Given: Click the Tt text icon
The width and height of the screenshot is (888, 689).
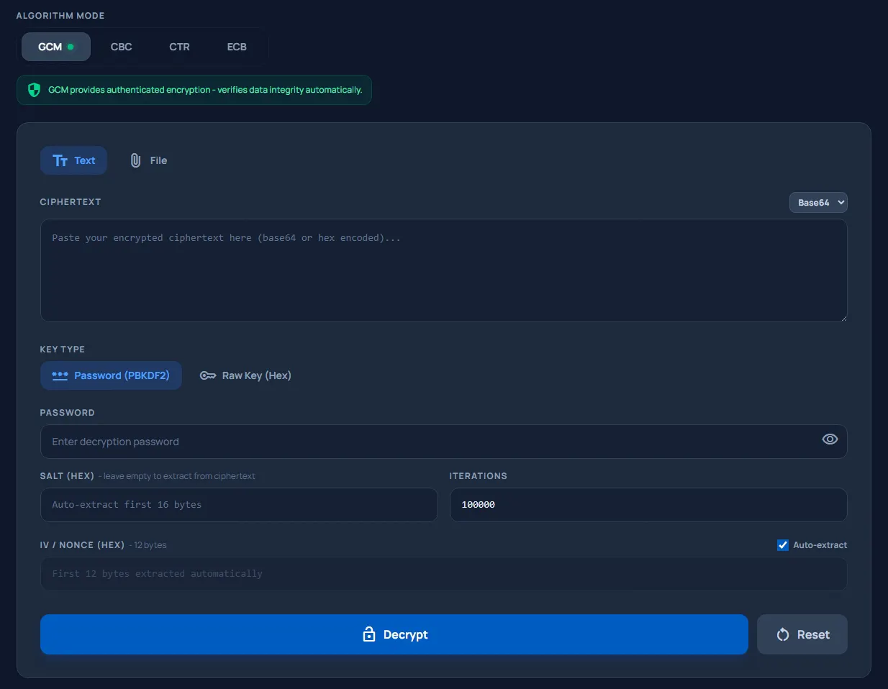Looking at the screenshot, I should 60,160.
